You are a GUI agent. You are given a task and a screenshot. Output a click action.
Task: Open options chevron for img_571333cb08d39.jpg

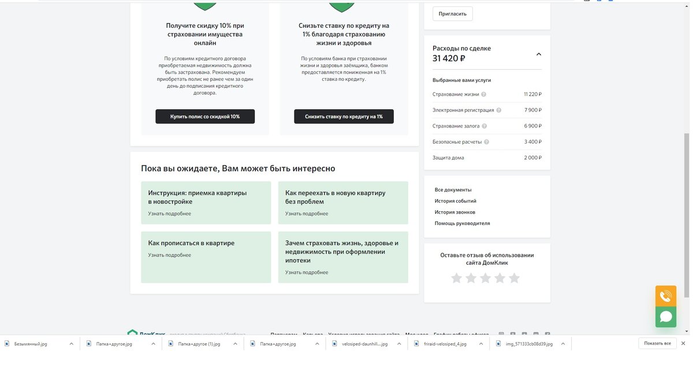pyautogui.click(x=563, y=343)
